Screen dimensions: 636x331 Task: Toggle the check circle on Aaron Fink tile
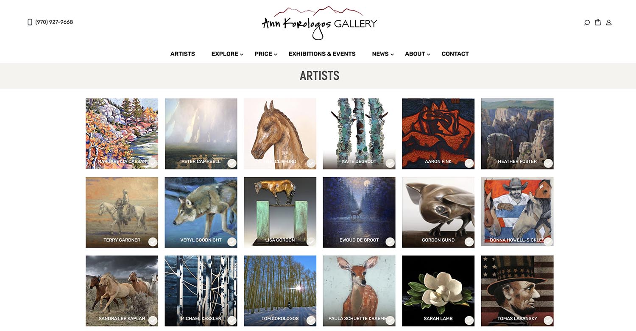[x=469, y=163]
